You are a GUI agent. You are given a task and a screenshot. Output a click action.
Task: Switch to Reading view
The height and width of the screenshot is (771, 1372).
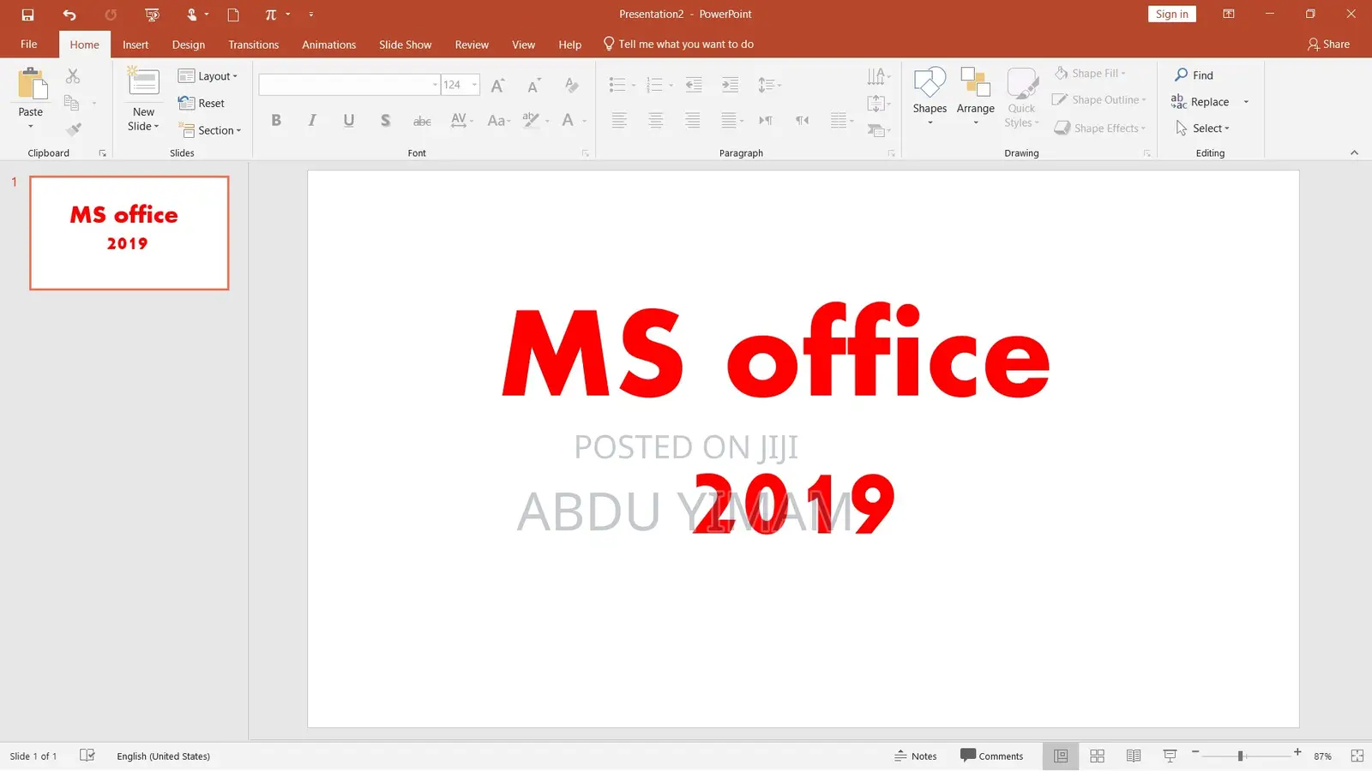1134,756
